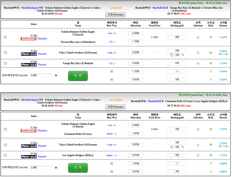Select radio for S1 row with 288 bet
The width and height of the screenshot is (232, 177).
click(x=198, y=38)
